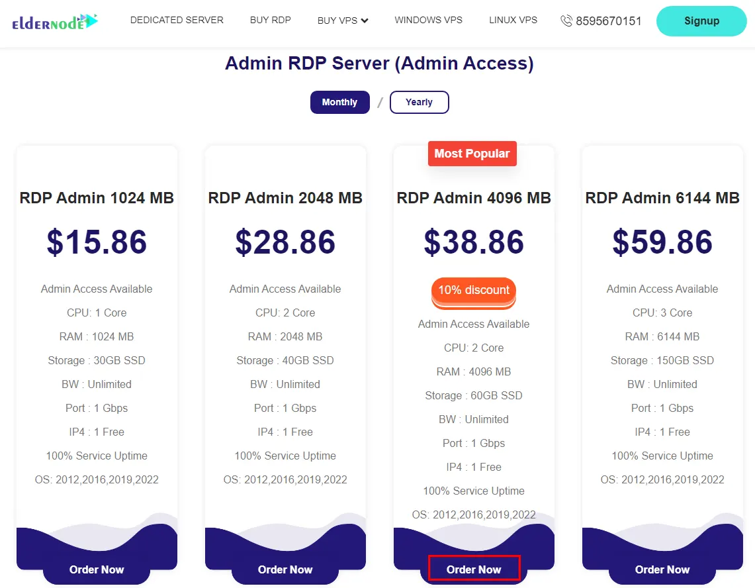
Task: Click the $38.86 price on the 4096 MB plan
Action: (x=473, y=242)
